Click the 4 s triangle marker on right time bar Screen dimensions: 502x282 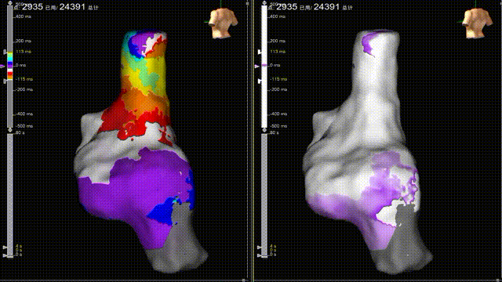[260, 248]
